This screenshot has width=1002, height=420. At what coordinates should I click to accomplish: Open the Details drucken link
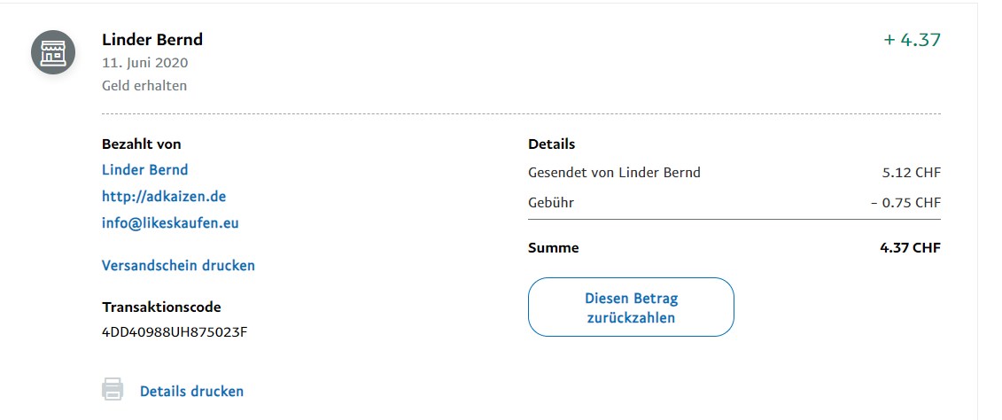[191, 391]
